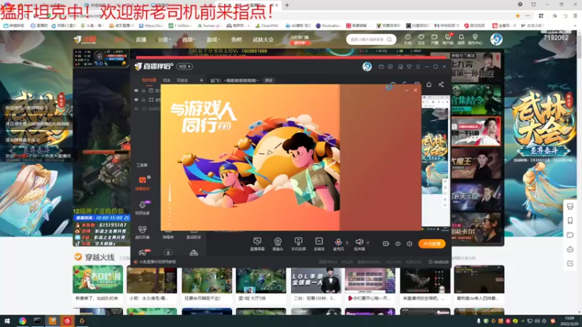Select the first scene tab in streaming tool
The width and height of the screenshot is (582, 327).
pos(149,80)
